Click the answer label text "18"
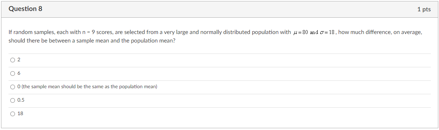 (x=20, y=114)
